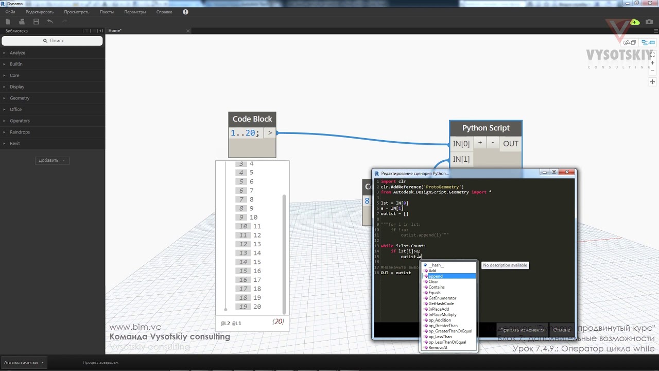Click the preview bubble vertical scrollbar
This screenshot has width=659, height=371.
point(284,254)
